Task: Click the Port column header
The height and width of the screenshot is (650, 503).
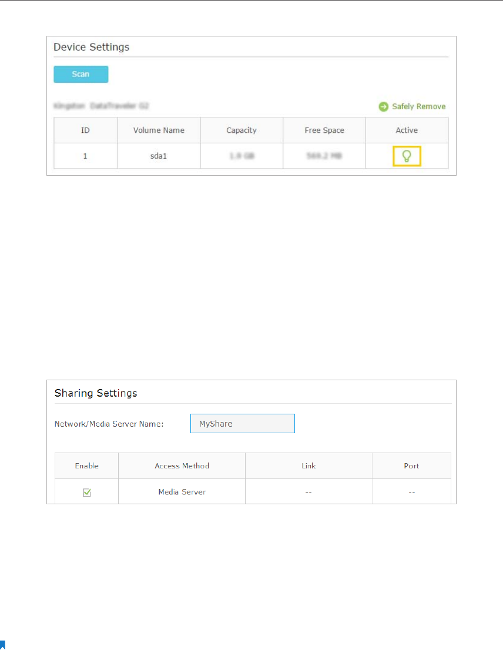Action: (411, 465)
